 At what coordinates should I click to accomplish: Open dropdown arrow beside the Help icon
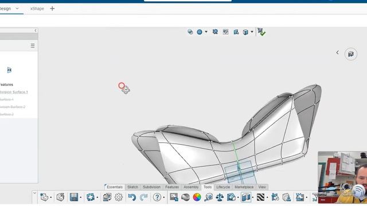tap(163, 197)
